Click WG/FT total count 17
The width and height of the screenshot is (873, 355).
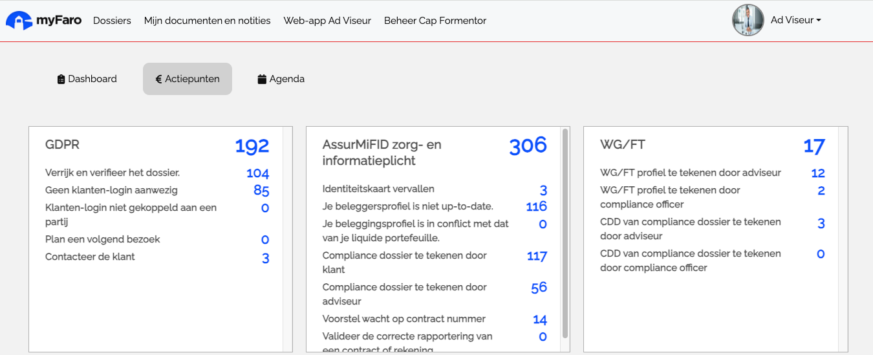(x=814, y=146)
